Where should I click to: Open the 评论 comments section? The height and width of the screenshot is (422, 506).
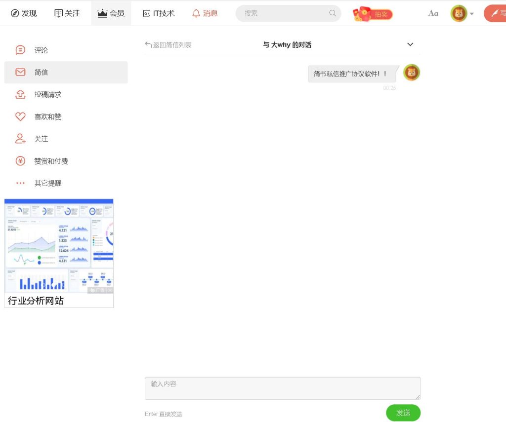click(x=41, y=49)
